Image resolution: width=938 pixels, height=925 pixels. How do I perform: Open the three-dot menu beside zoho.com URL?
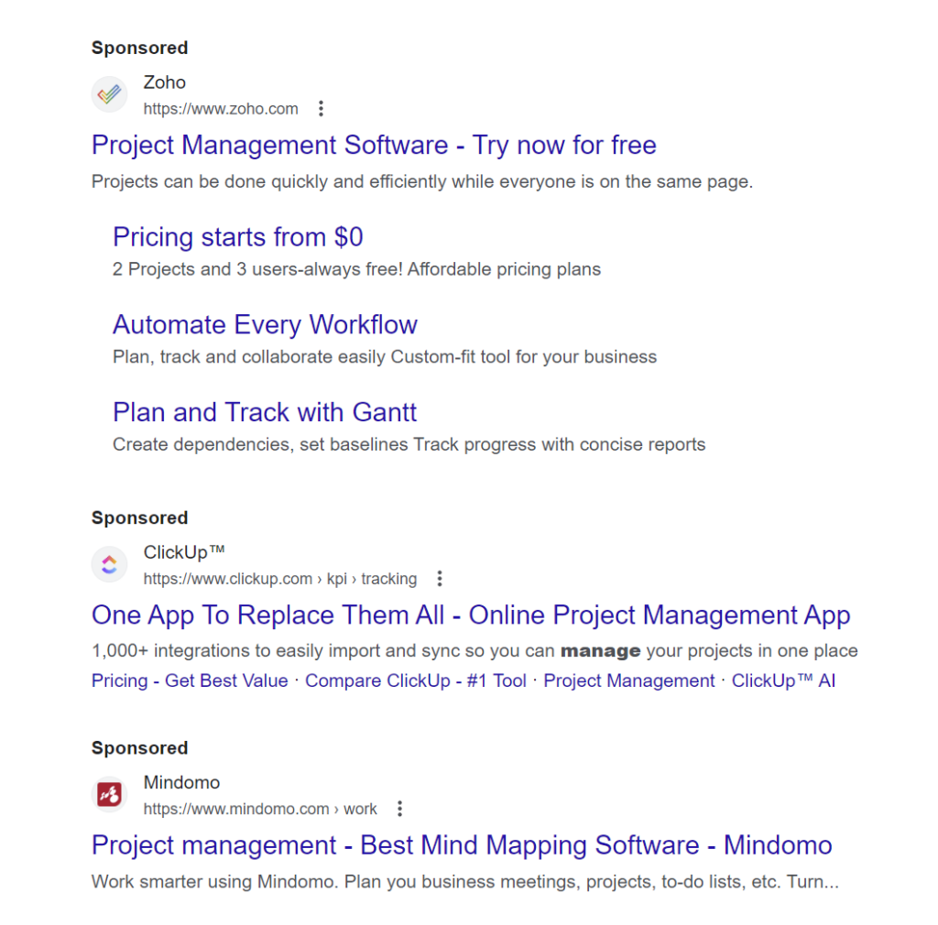322,109
